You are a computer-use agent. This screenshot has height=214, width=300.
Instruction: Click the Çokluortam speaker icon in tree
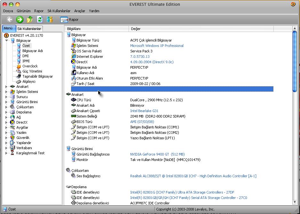click(12, 107)
